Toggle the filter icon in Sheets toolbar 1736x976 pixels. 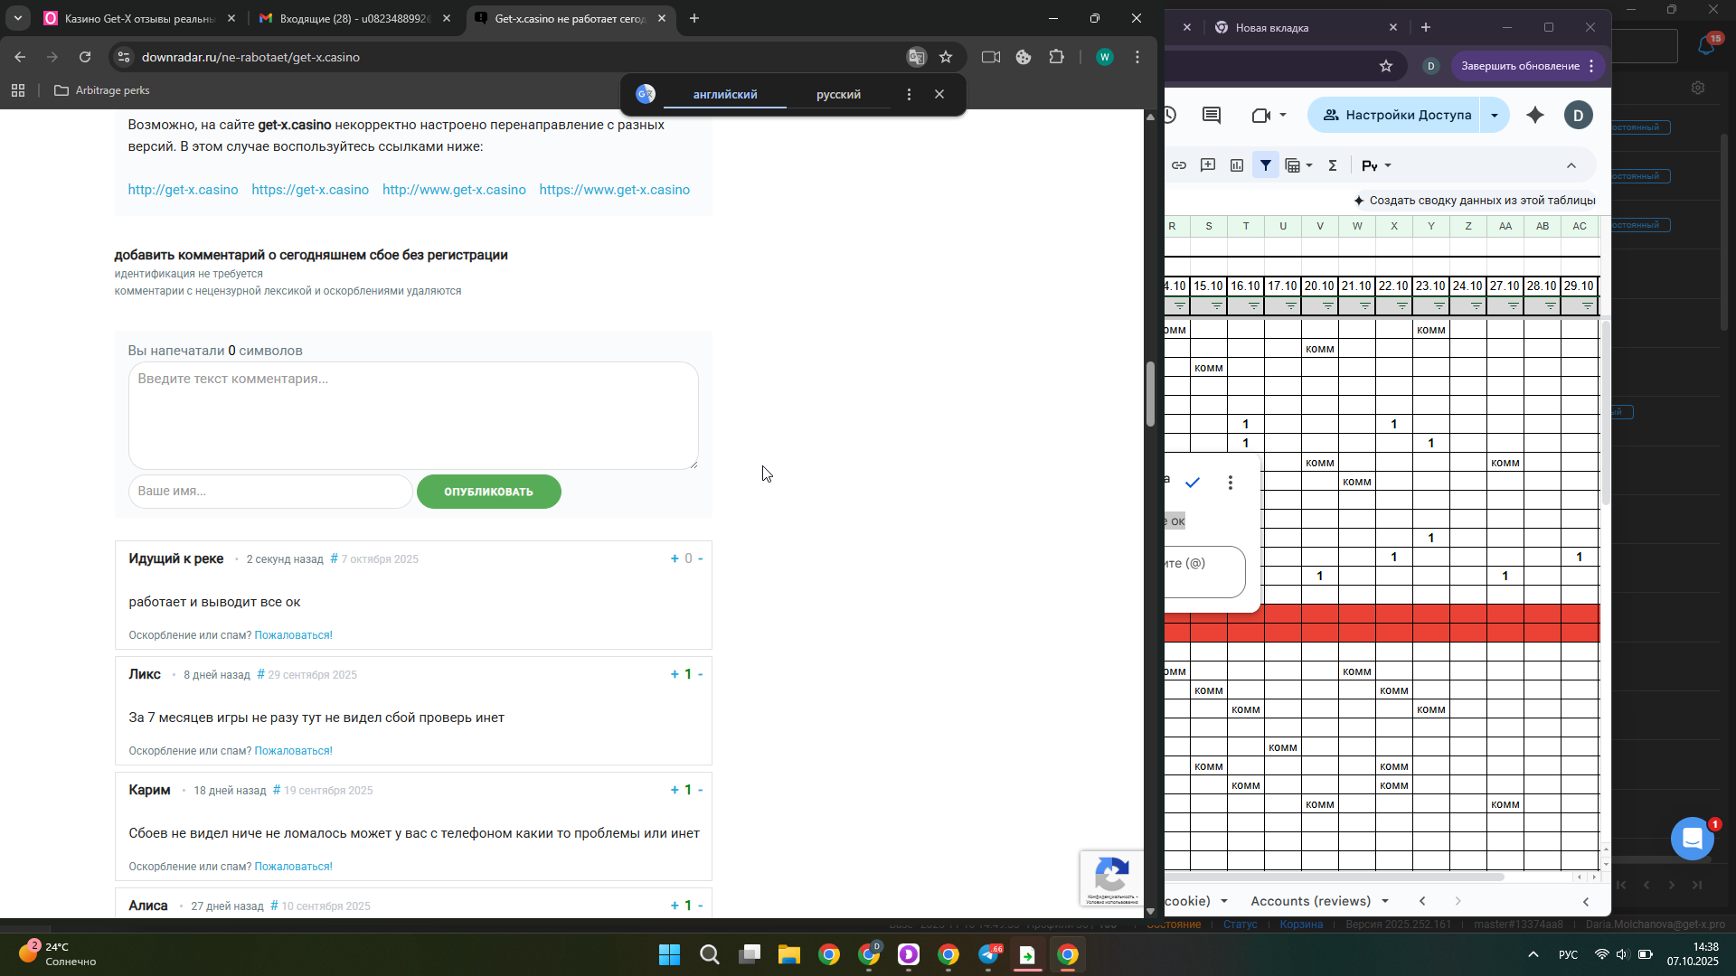click(1266, 165)
